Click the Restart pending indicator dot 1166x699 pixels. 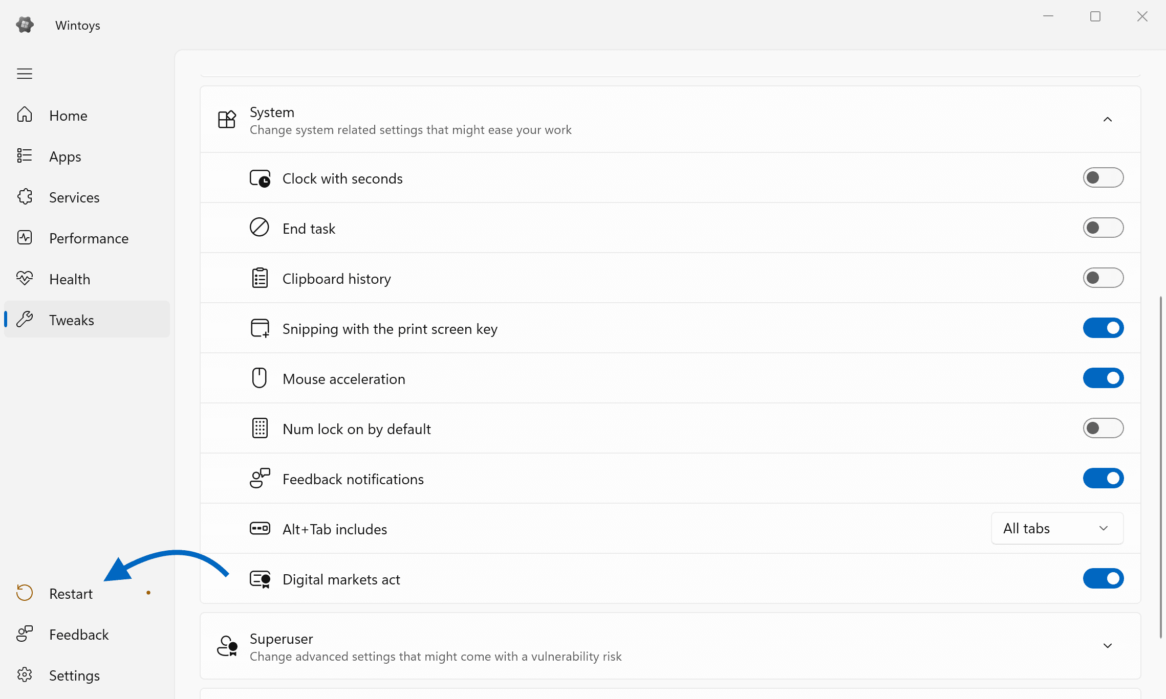(x=148, y=593)
